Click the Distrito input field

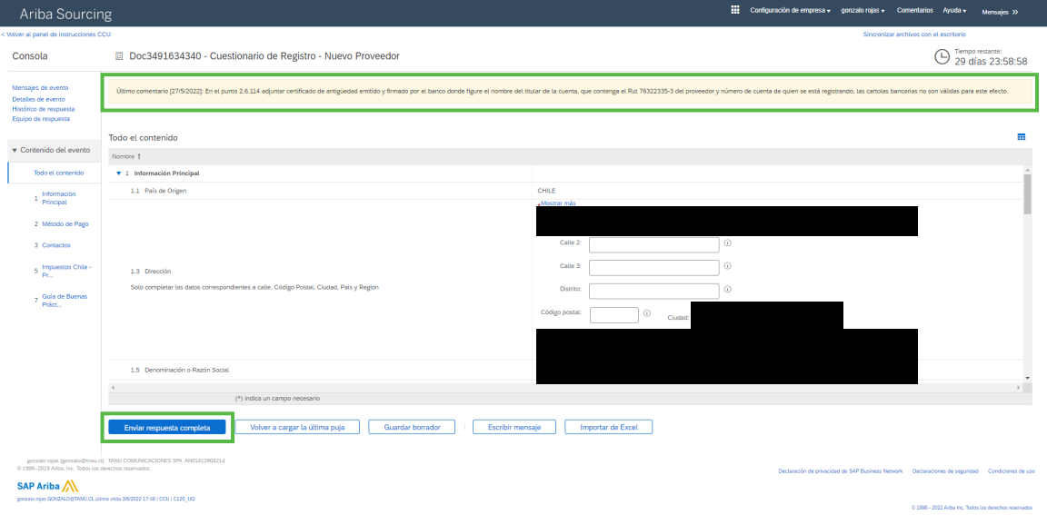coord(653,291)
